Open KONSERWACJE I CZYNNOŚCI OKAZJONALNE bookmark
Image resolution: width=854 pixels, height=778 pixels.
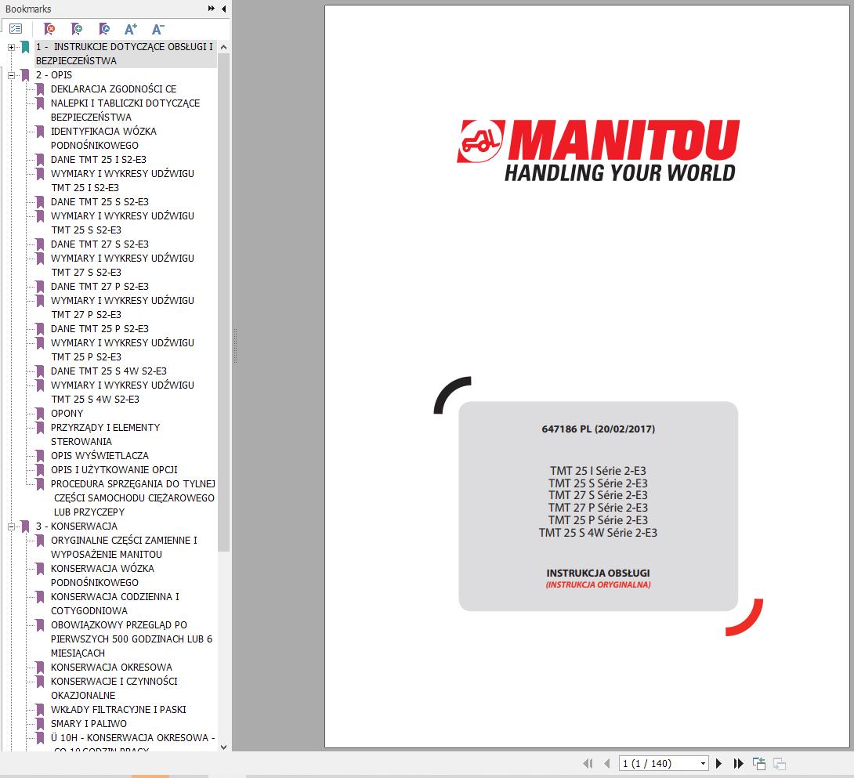(x=114, y=689)
